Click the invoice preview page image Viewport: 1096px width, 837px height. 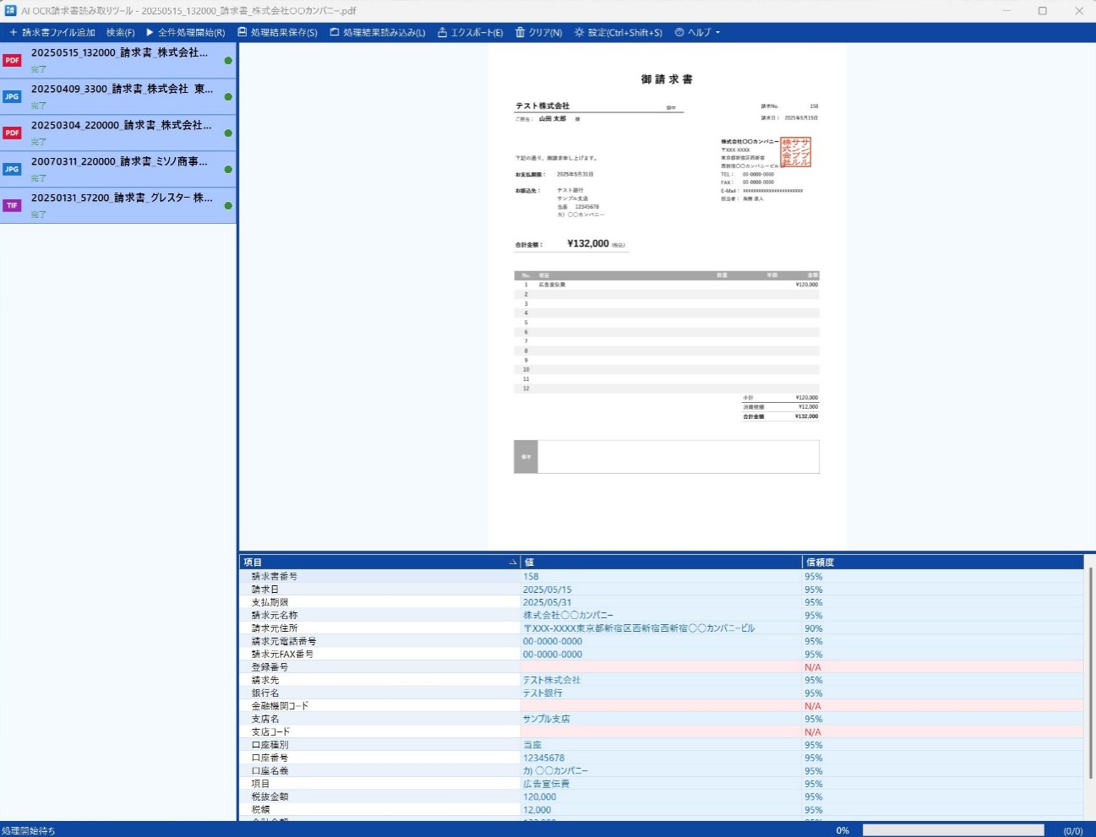667,296
